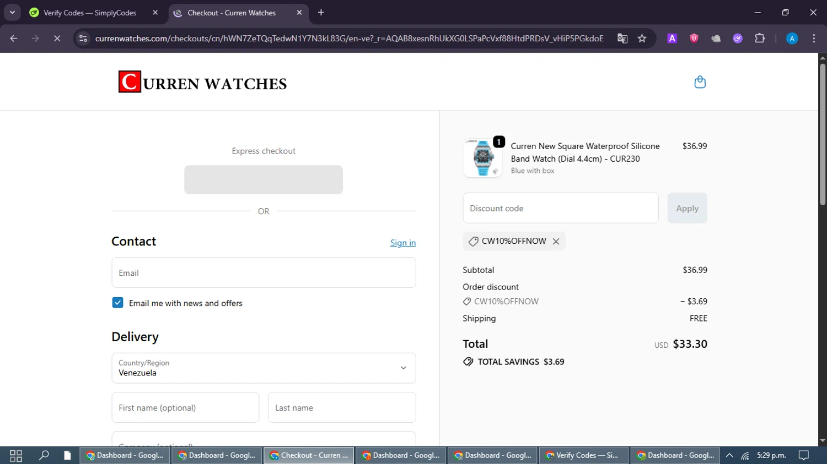Switch to Checkout - Curren taskbar window
The height and width of the screenshot is (464, 827).
pyautogui.click(x=309, y=455)
